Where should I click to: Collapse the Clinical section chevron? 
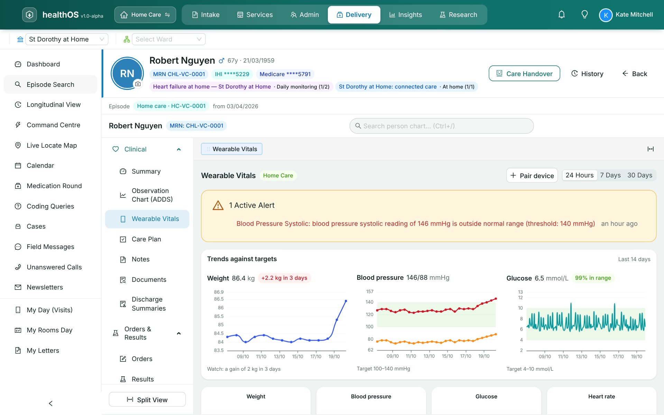click(179, 149)
